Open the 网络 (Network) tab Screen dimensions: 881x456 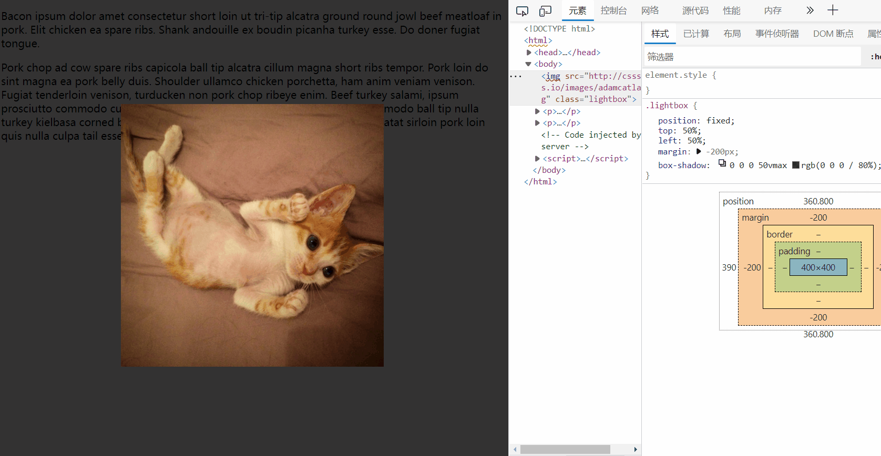click(650, 11)
